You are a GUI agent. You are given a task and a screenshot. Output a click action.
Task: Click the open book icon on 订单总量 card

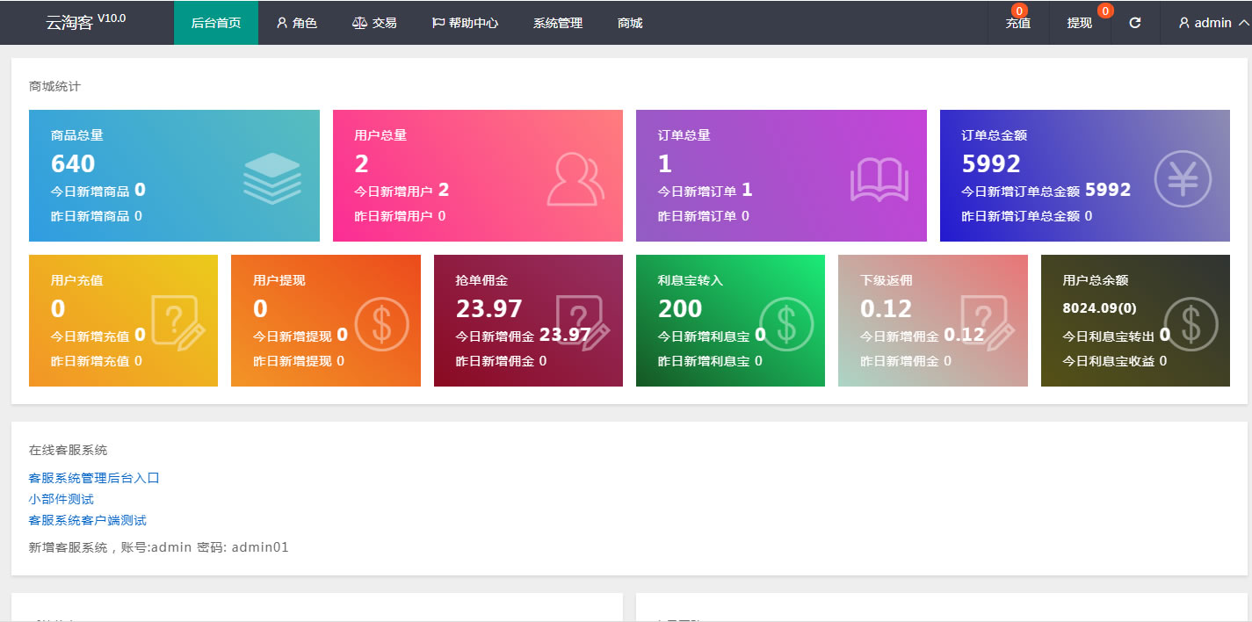point(879,179)
